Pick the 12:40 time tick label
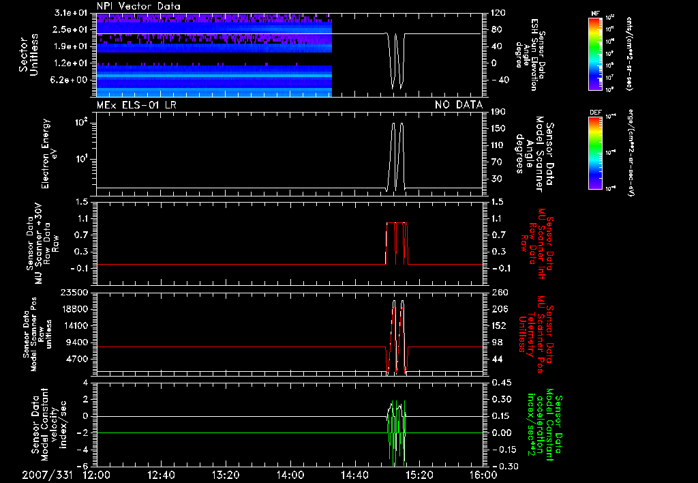Image resolution: width=698 pixels, height=483 pixels. [161, 475]
